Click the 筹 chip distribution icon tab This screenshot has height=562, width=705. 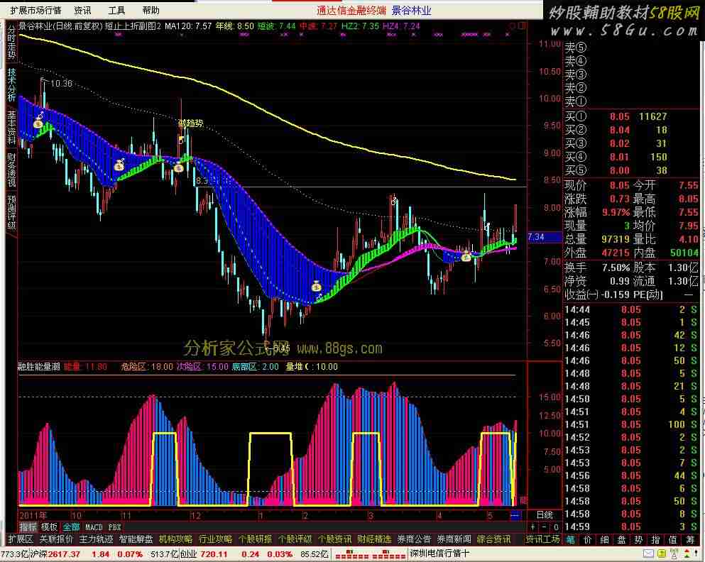click(690, 539)
